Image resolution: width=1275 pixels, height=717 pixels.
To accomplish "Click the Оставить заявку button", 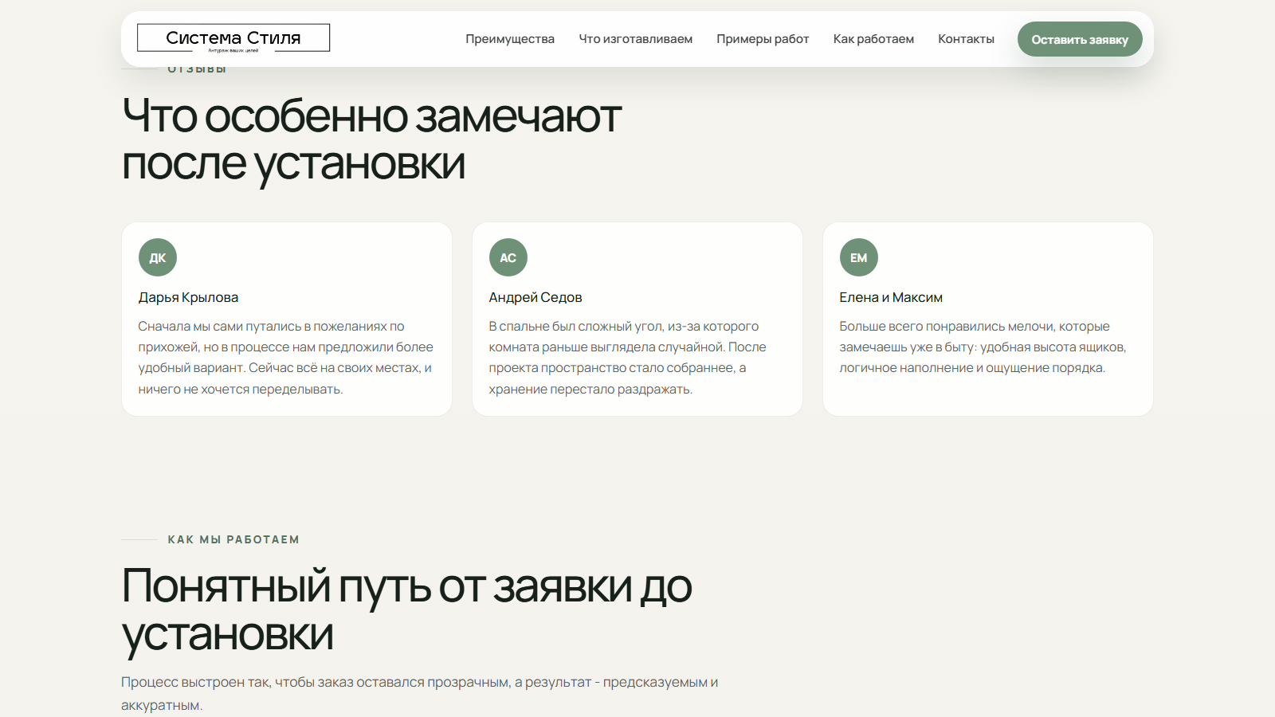I will (1080, 39).
